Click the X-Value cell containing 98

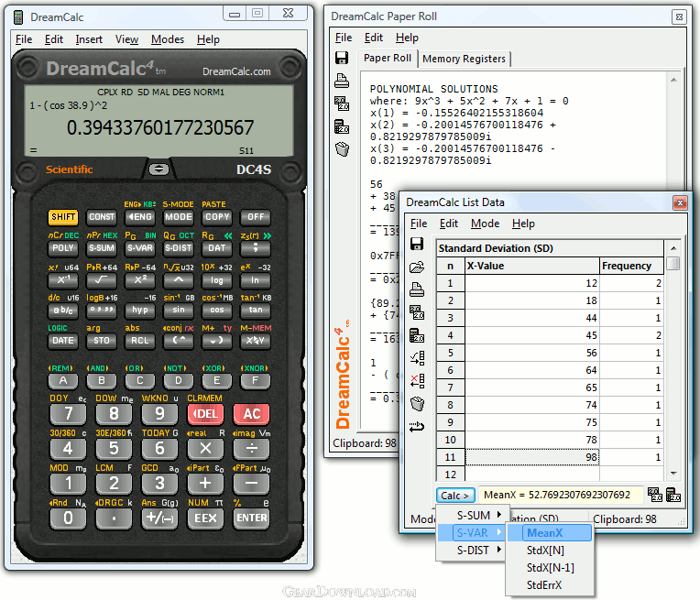(x=531, y=457)
